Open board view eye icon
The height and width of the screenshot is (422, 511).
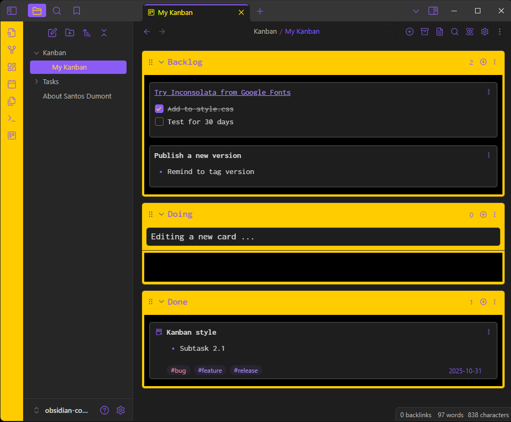(x=470, y=32)
